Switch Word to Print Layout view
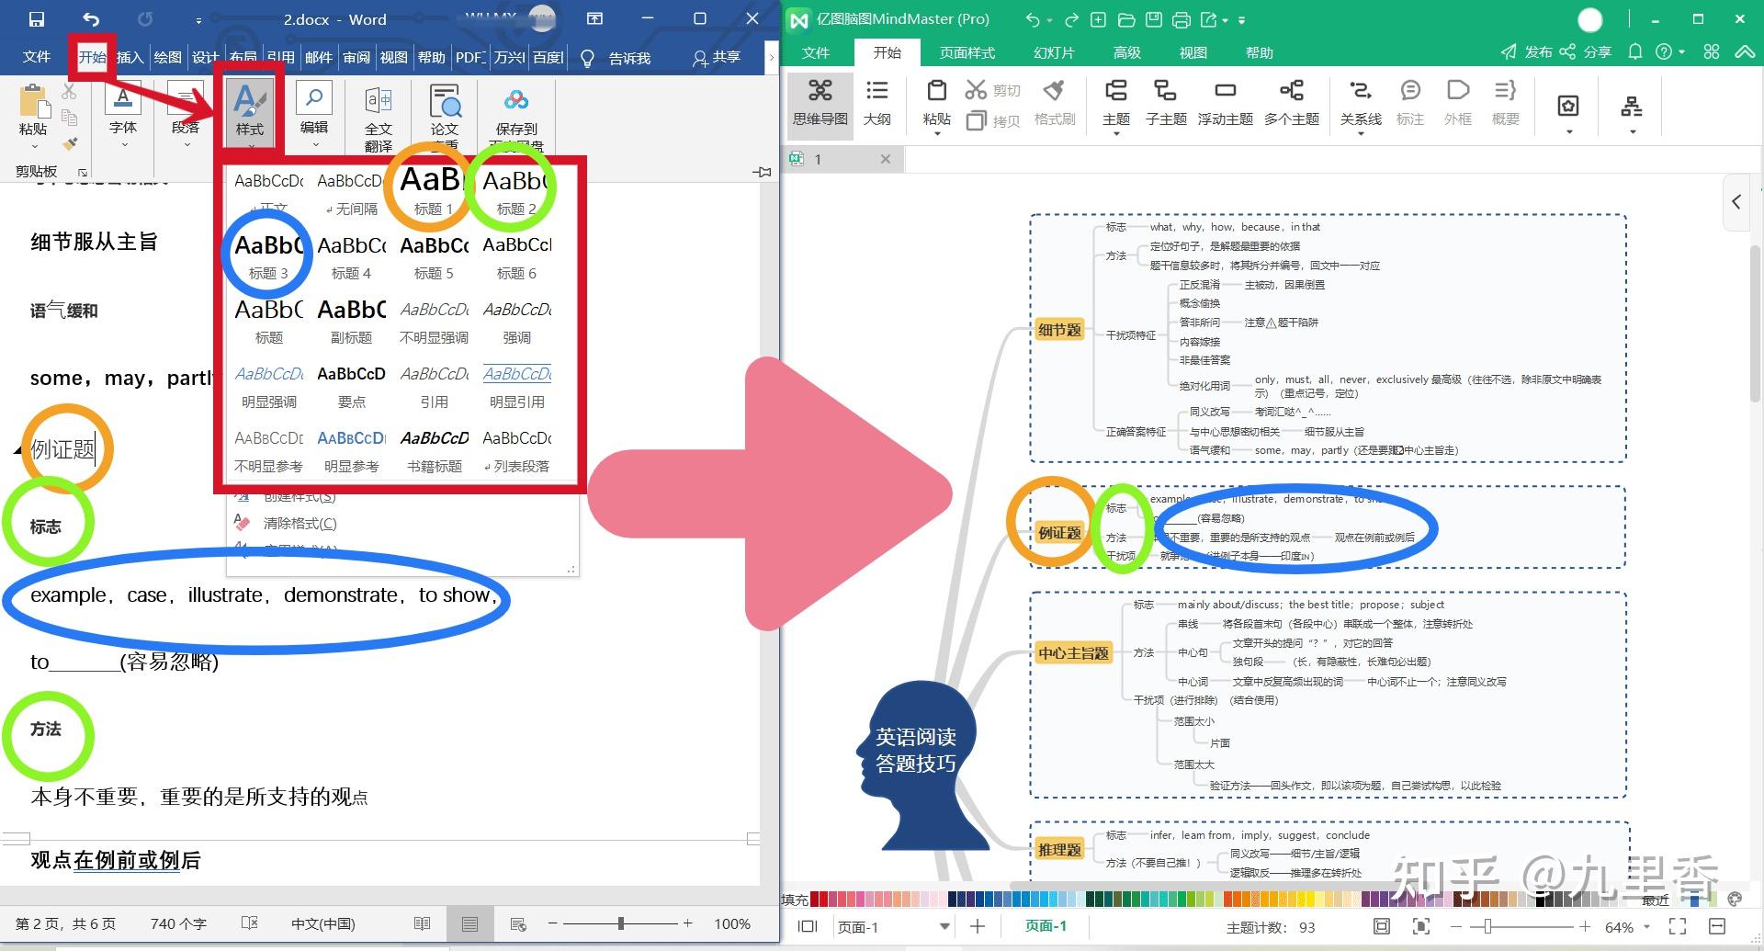The width and height of the screenshot is (1764, 951). [x=469, y=923]
